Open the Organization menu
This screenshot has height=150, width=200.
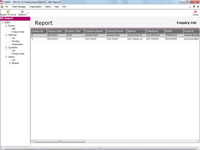pos(35,6)
